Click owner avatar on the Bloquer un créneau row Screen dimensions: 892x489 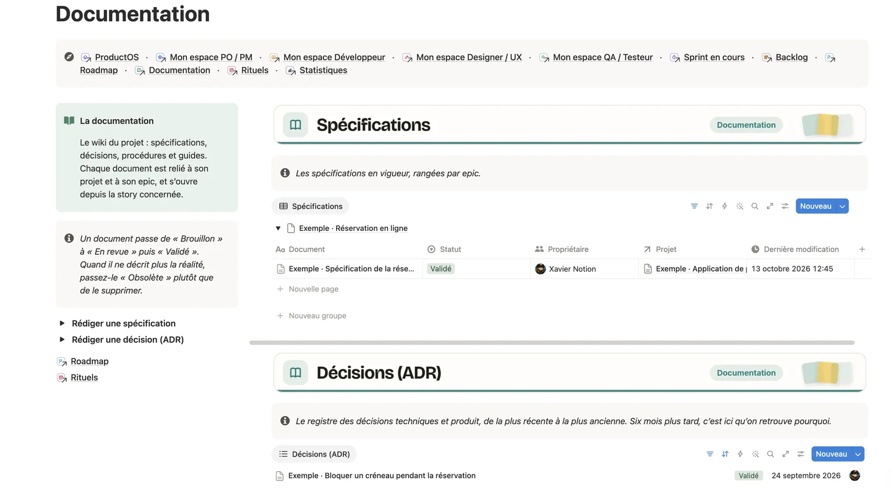pos(855,476)
